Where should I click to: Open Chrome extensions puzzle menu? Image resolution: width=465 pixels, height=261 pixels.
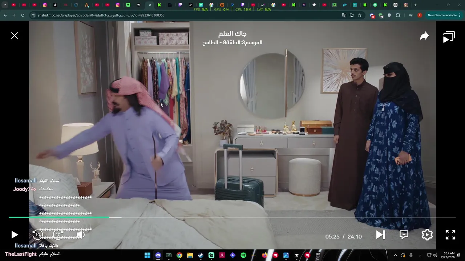coord(398,15)
